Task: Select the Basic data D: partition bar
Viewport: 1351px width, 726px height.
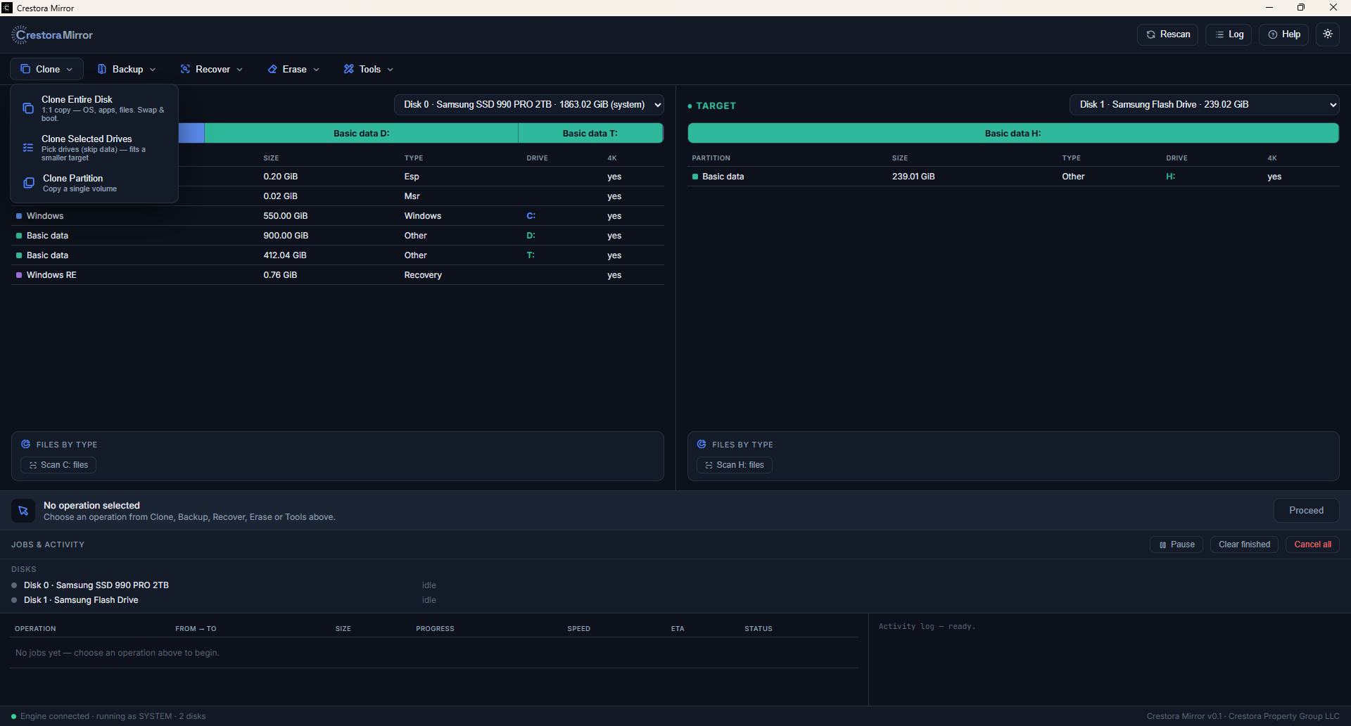Action: coord(361,134)
